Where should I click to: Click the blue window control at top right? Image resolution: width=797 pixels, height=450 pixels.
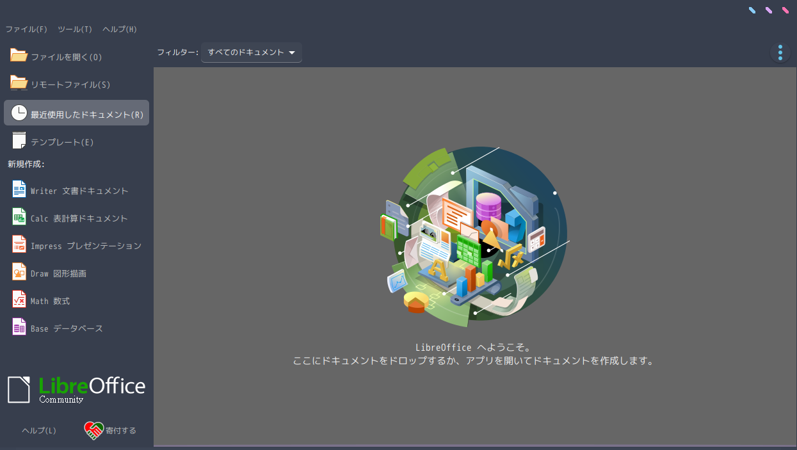[x=752, y=10]
